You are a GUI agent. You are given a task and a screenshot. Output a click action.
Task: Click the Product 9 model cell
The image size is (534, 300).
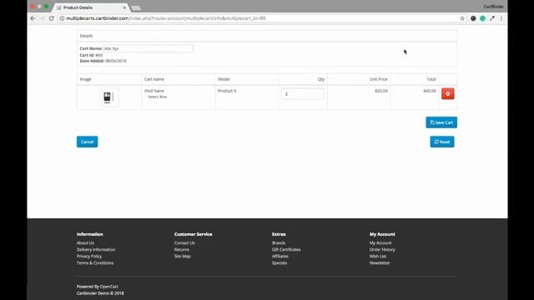click(227, 91)
